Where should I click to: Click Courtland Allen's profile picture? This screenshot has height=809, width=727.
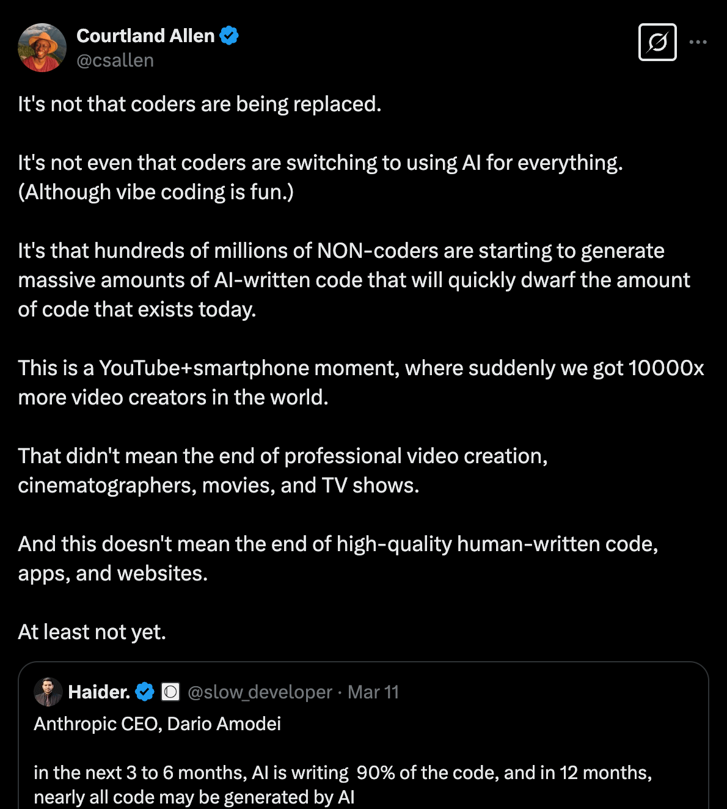(42, 48)
